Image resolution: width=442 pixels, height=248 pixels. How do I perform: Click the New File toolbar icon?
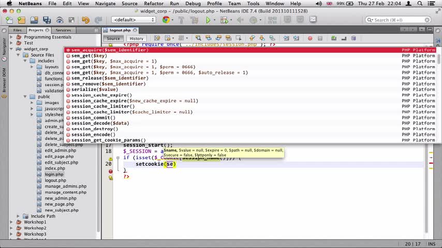[x=9, y=20]
